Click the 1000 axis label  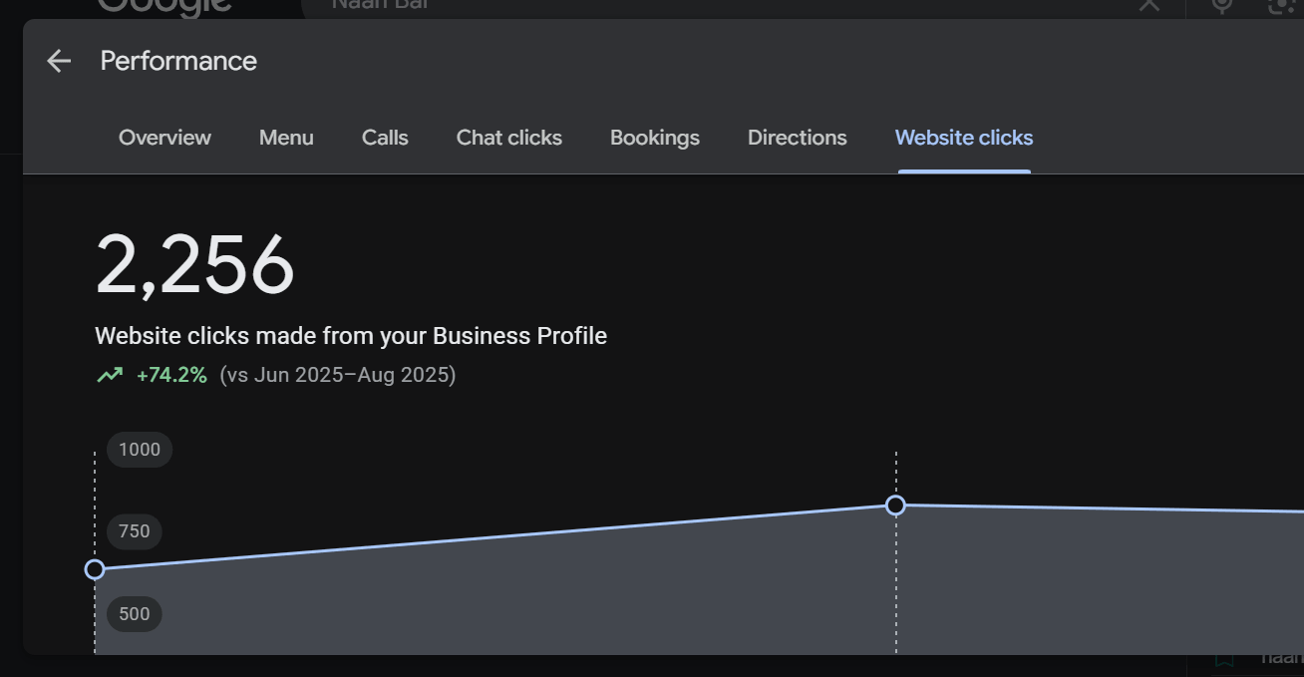[x=140, y=450]
